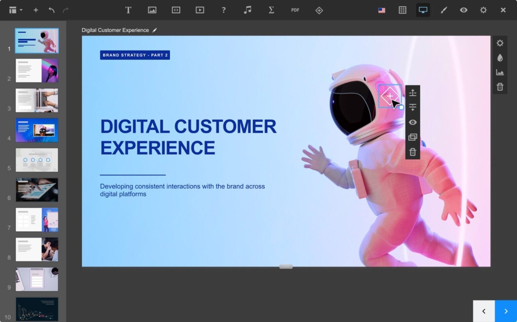Image resolution: width=517 pixels, height=322 pixels.
Task: Open the language flag selector
Action: 382,10
